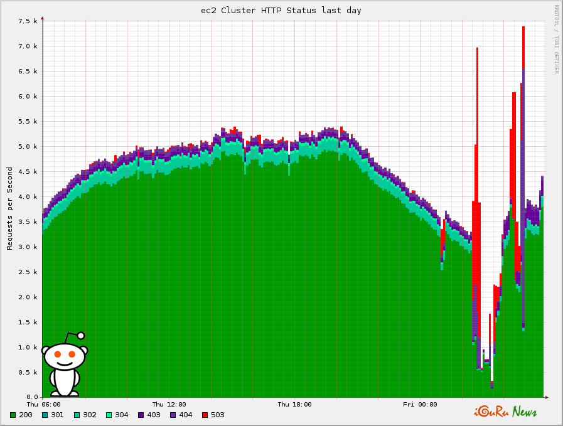Click the 302 legend swatch

coord(77,415)
